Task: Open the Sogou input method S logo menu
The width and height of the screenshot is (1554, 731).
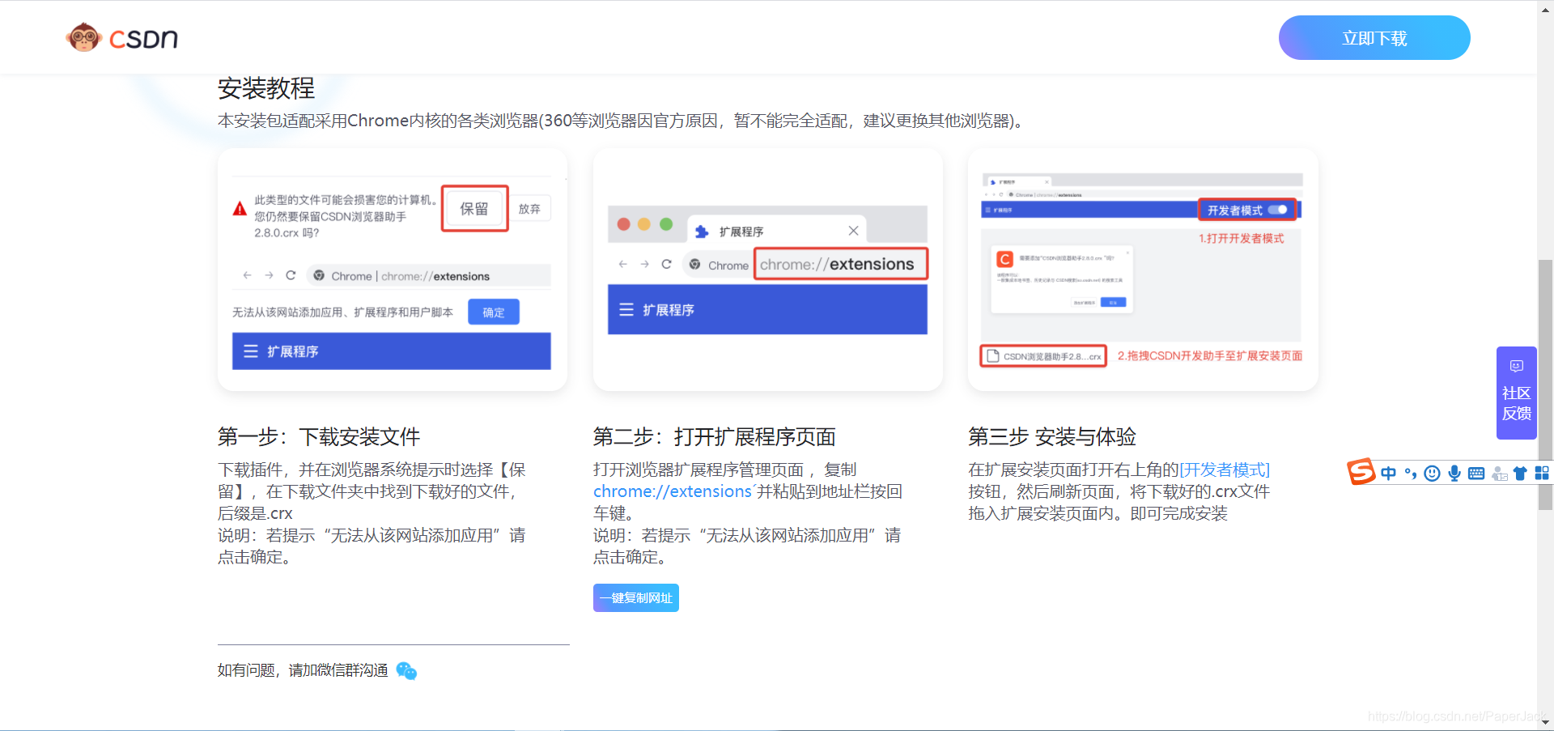Action: point(1361,471)
